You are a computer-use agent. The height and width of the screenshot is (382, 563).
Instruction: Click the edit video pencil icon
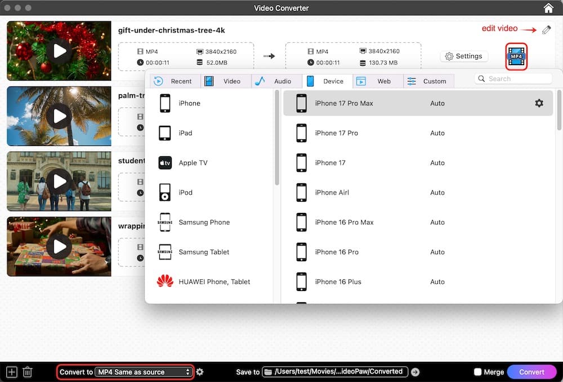[545, 30]
